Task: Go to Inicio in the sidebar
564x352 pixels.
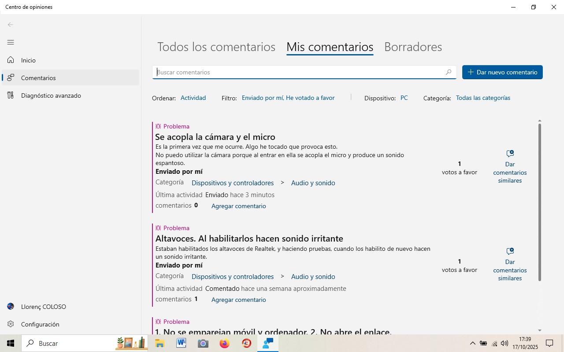Action: click(x=28, y=60)
